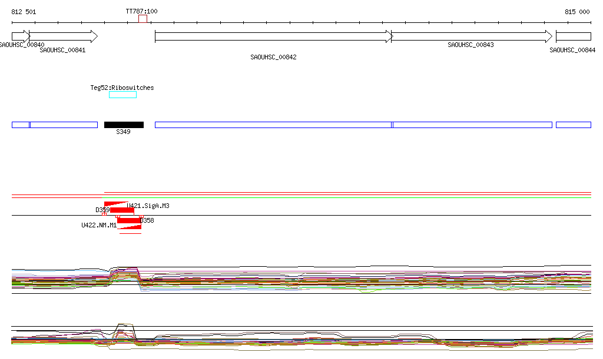Image resolution: width=603 pixels, height=359 pixels.
Task: Click the red U422.NM.M1 upshift marker
Action: pos(129,226)
